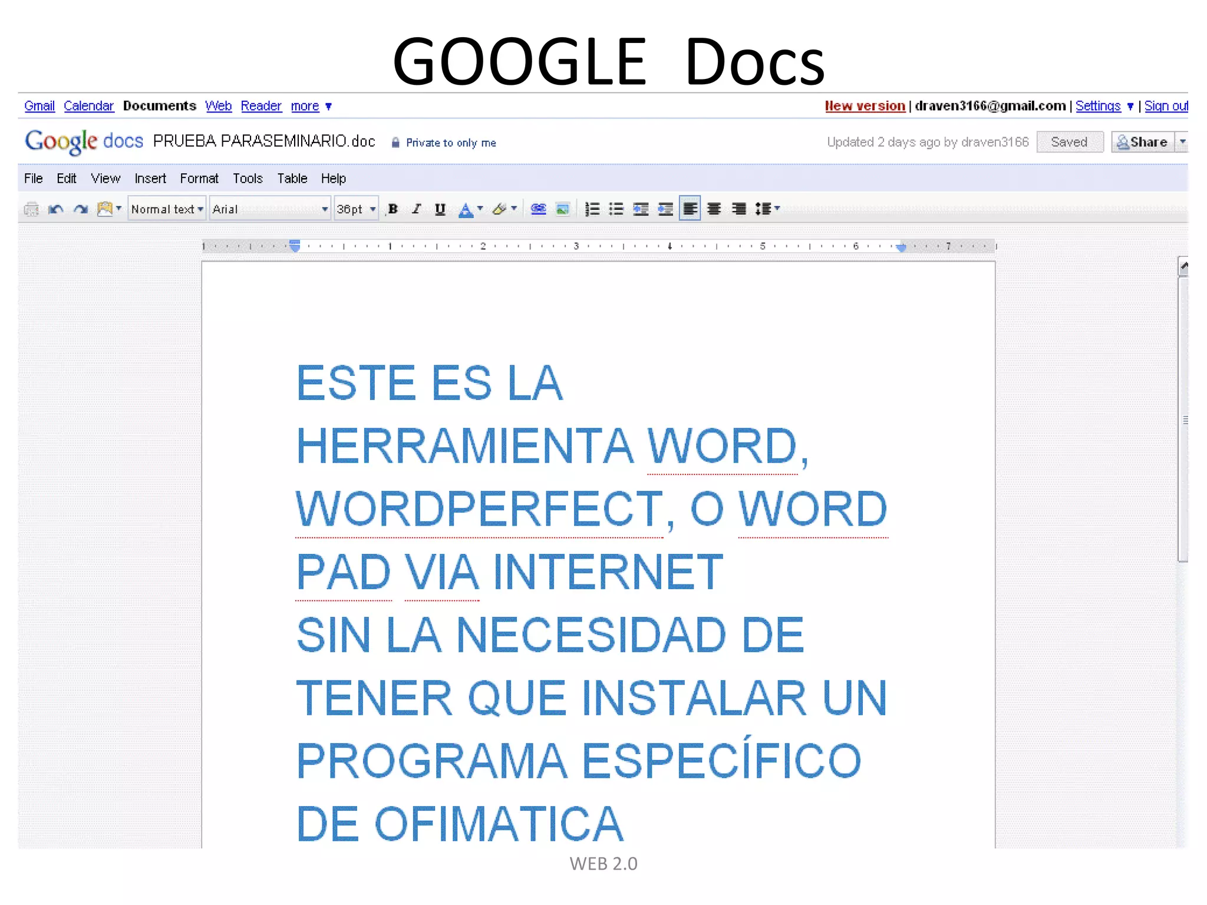
Task: Click the vertical scrollbar thumb
Action: pos(1183,420)
